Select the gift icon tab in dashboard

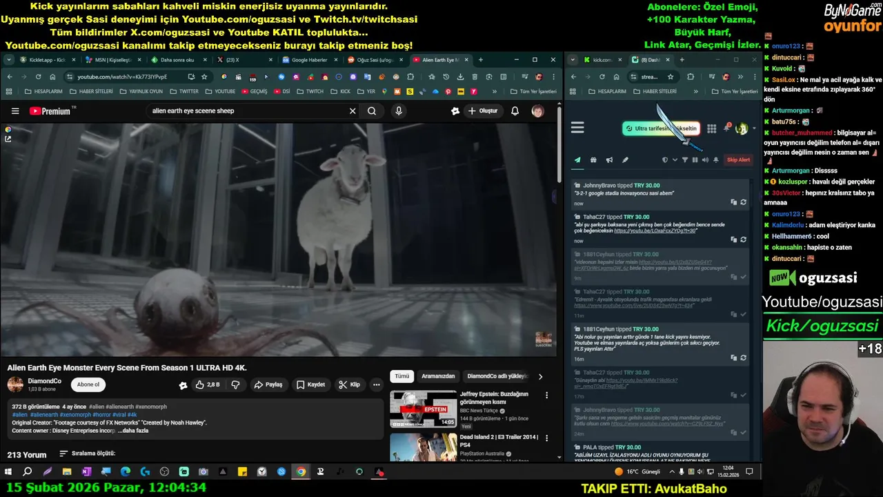coord(593,159)
